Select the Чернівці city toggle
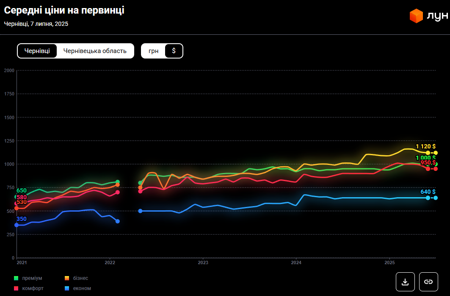 pyautogui.click(x=37, y=51)
